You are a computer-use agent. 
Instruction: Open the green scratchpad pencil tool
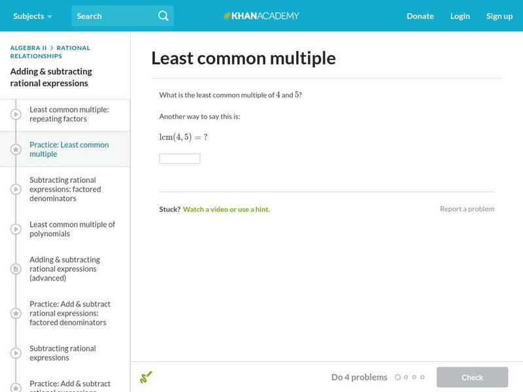pos(146,377)
